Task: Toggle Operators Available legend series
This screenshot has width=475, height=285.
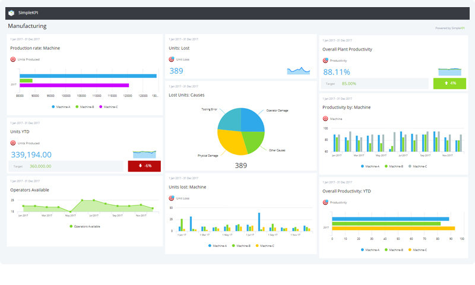Action: [x=84, y=226]
